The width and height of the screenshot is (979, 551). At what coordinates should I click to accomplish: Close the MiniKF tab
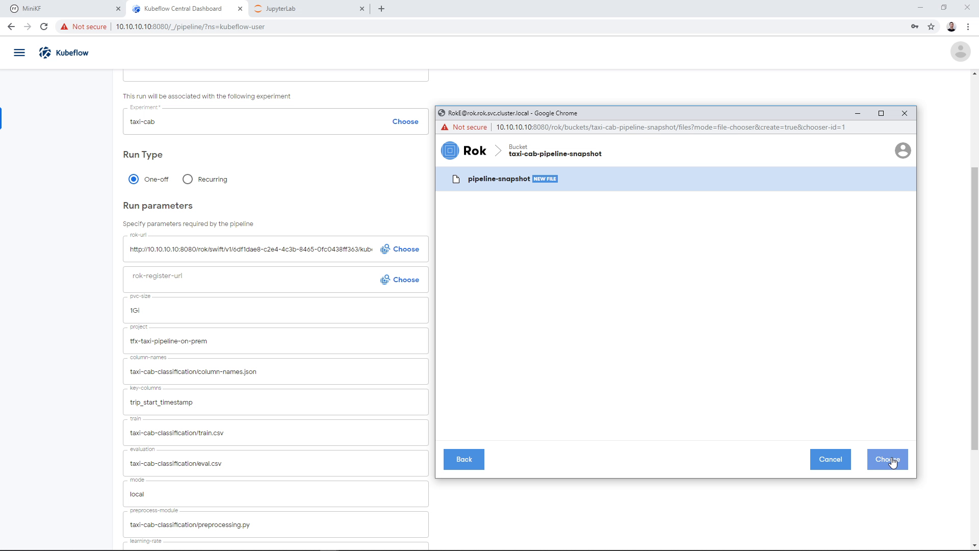(x=118, y=9)
